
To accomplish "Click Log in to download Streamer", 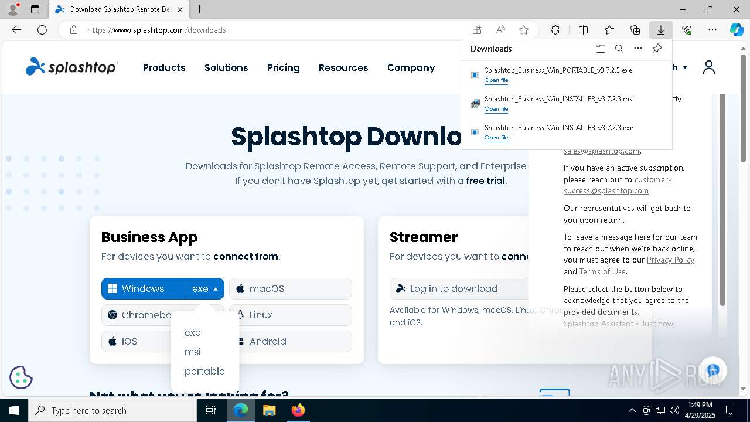I will point(459,288).
